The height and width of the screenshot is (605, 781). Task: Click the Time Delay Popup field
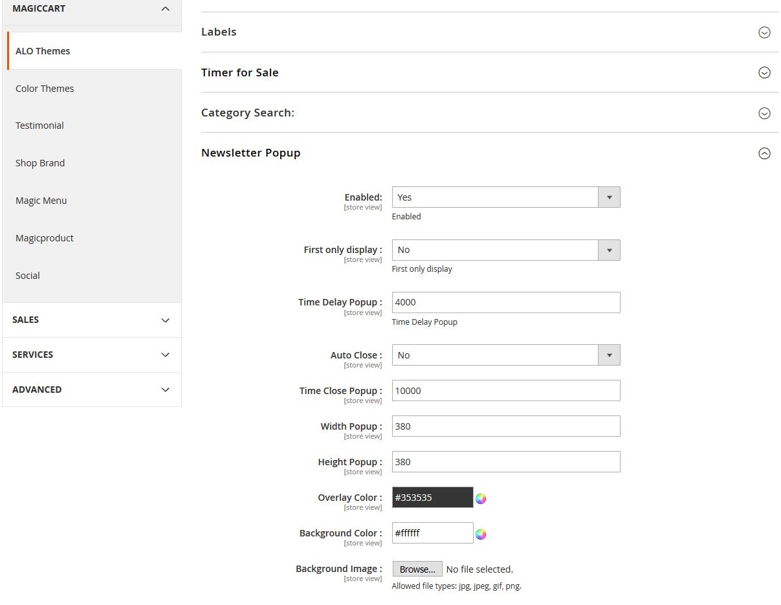(505, 302)
